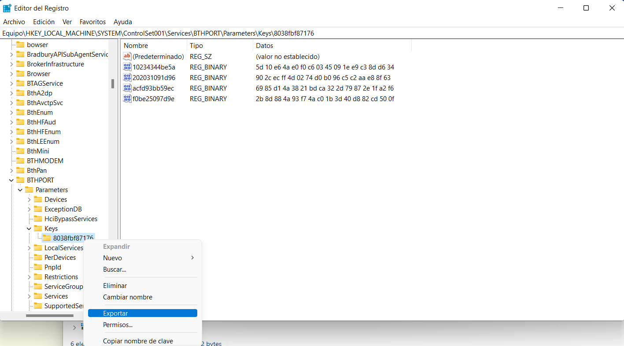
Task: Click the binary icon of value acfd93bb59ec
Action: 127,88
